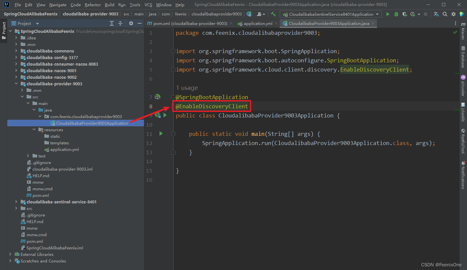Click the greyed-out Stop square button
Screen dimensions: 467x270
click(x=426, y=14)
